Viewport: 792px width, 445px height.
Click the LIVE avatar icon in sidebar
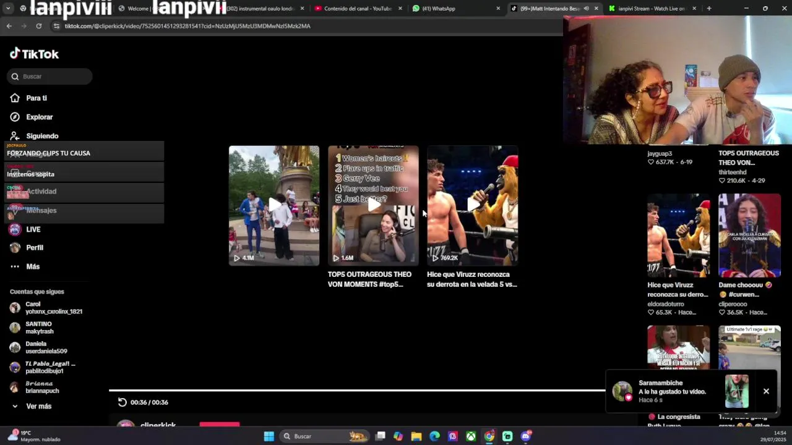coord(15,229)
